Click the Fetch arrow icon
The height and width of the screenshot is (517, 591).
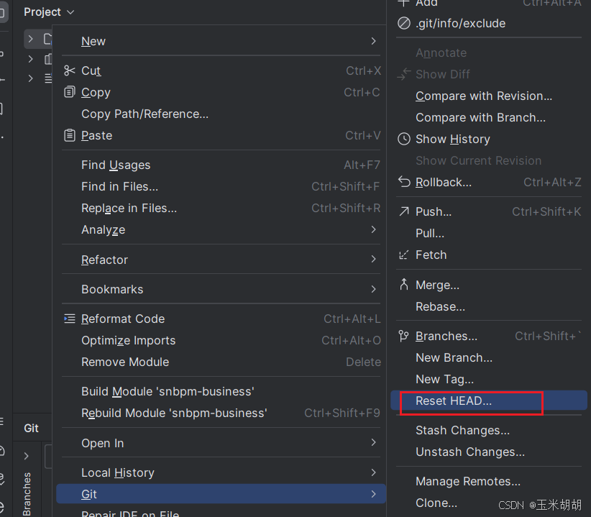pos(404,255)
